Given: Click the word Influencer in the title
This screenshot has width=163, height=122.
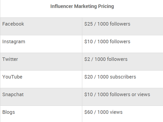Looking at the screenshot, I should [62, 6].
